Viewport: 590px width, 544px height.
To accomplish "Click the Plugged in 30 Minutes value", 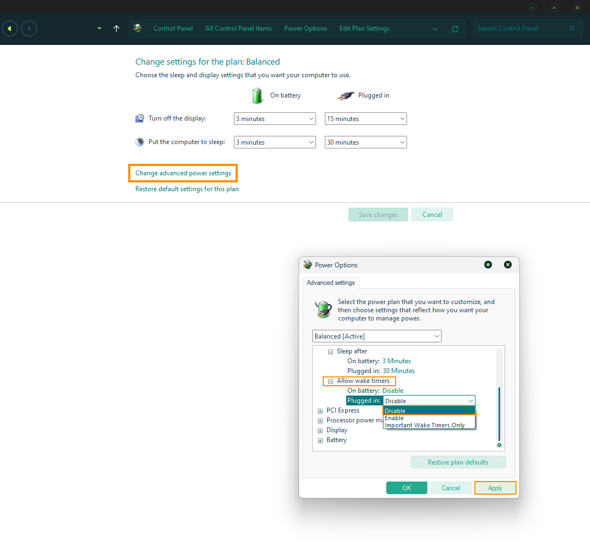I will [x=399, y=371].
